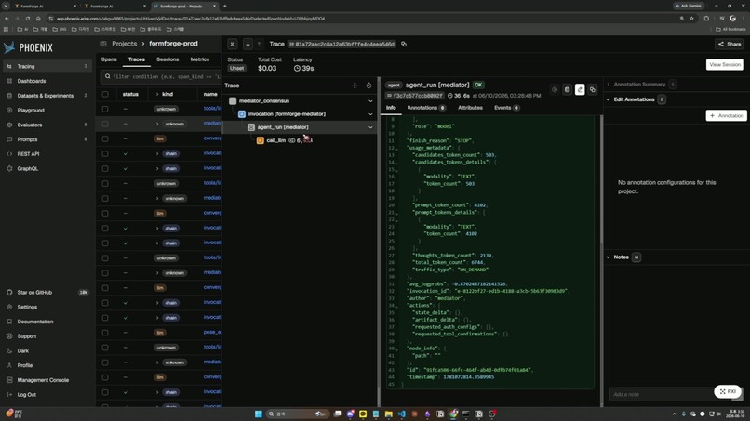
Task: Click the View Session button
Action: click(x=725, y=64)
